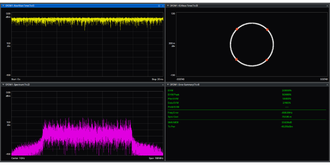This screenshot has width=330, height=165.
Task: Click the Stop 20 ms axis label
Action: click(157, 79)
